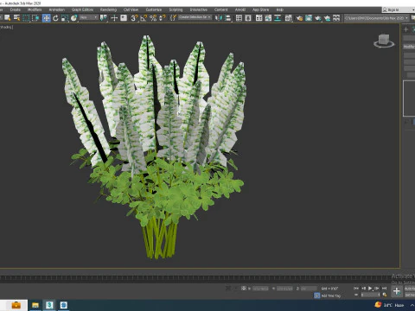
Task: Click the Align tool icon
Action: [x=228, y=18]
